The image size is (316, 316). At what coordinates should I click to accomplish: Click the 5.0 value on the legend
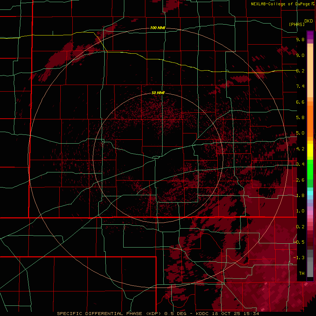pos(300,133)
